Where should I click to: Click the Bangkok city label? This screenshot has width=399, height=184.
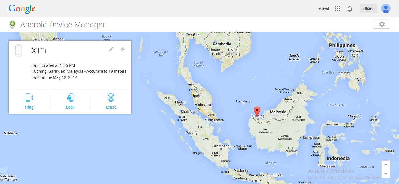point(192,34)
